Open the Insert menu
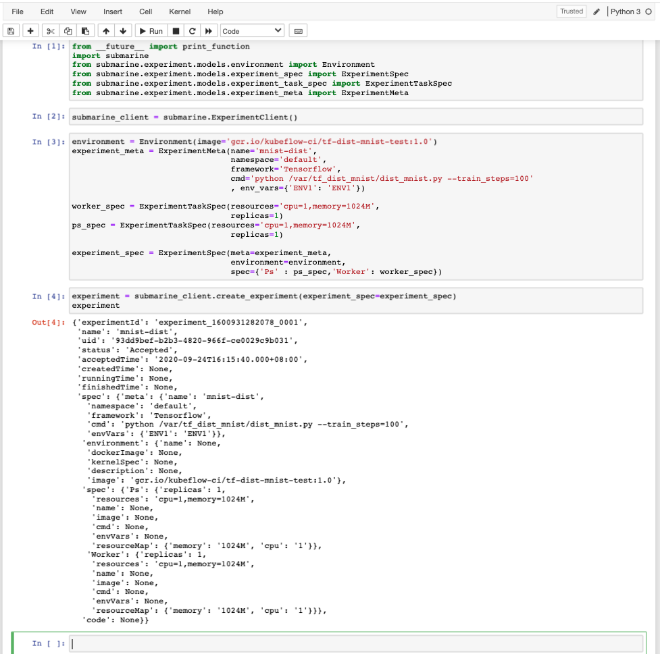The image size is (660, 654). [113, 11]
